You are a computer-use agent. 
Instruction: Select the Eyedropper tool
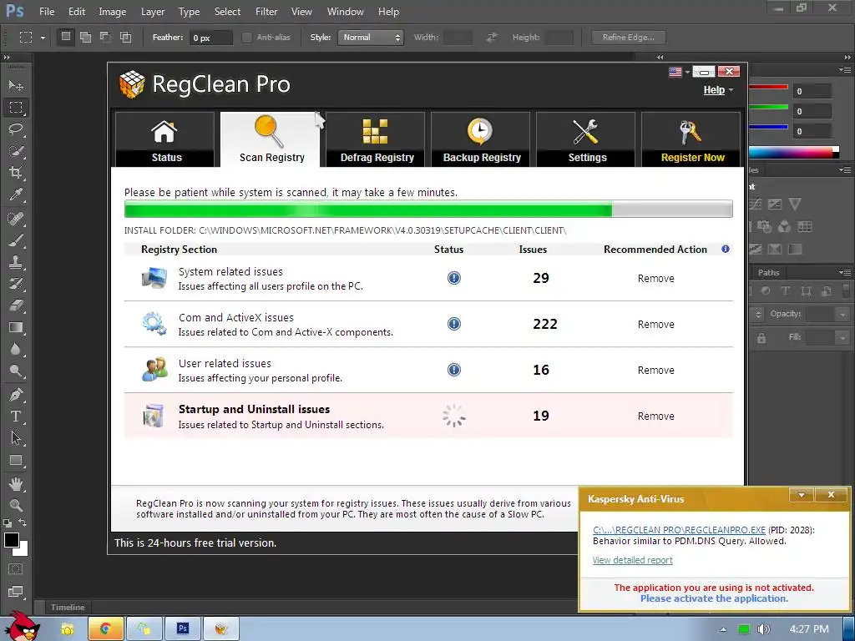coord(16,194)
